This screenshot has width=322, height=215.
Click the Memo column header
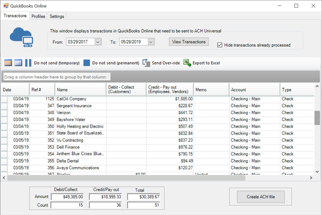[211, 90]
